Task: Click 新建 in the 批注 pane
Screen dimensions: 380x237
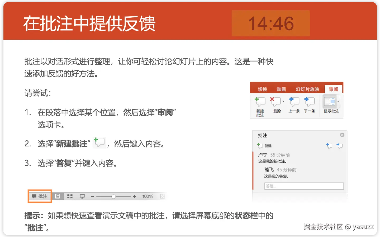Action: pos(264,146)
